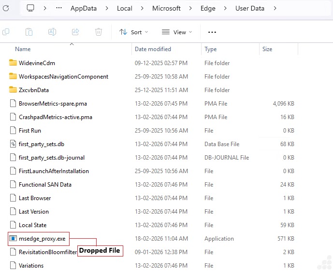333x271 pixels.
Task: Click the Delete trash icon
Action: coord(99,32)
